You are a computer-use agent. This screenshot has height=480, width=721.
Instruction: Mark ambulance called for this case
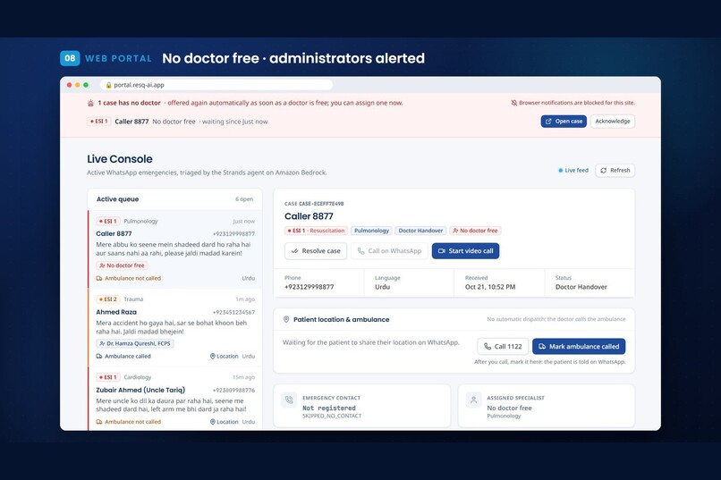[579, 346]
